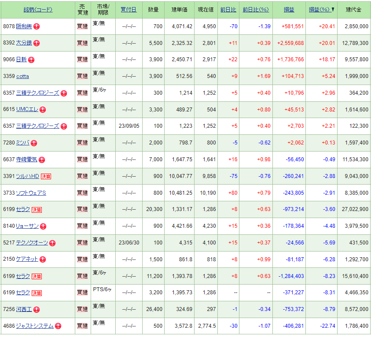This screenshot has height=337, width=371.
Task: Open the 阪和興 stock link
Action: pyautogui.click(x=24, y=26)
